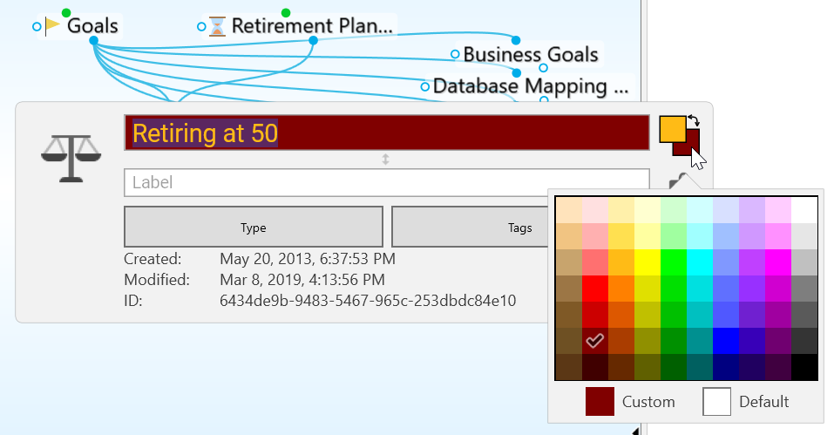
Task: Click the hourglass icon on Retirement Plan
Action: click(x=217, y=26)
